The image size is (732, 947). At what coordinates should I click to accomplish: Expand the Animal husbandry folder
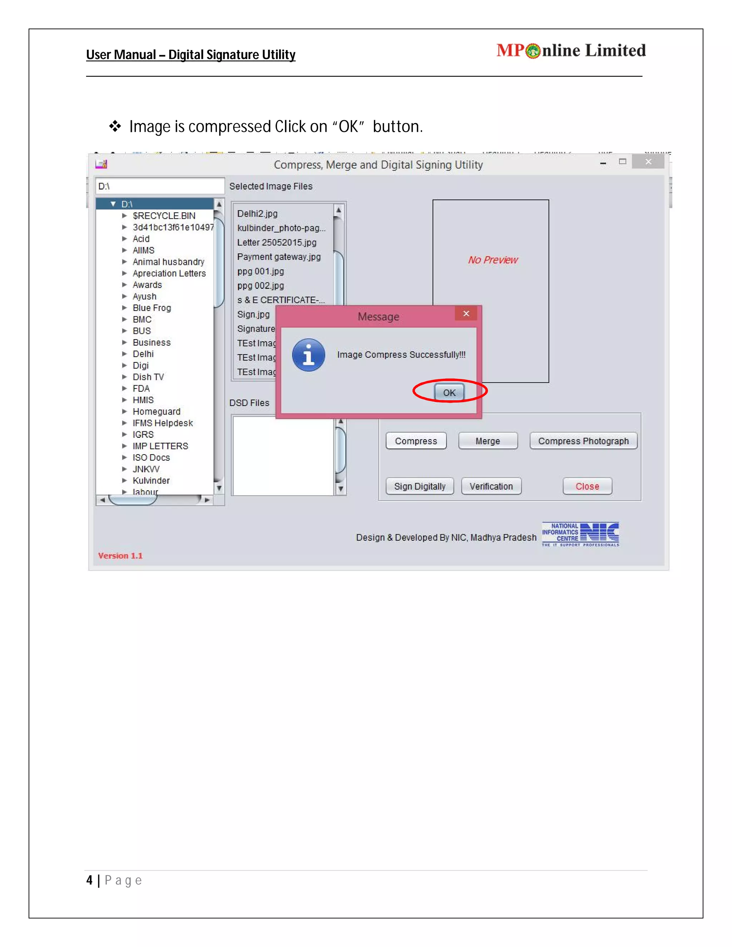tap(124, 262)
